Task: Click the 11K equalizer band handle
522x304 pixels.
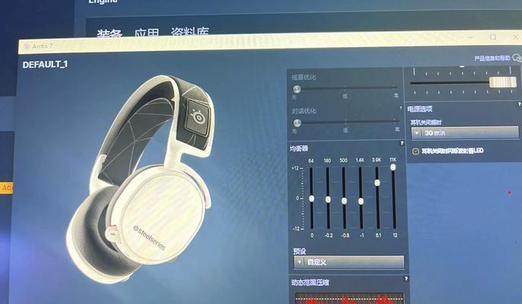Action: [x=393, y=167]
